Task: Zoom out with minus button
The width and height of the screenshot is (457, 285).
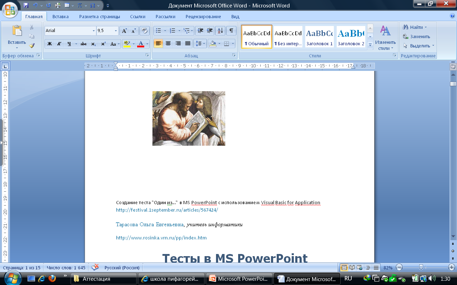Action: [x=399, y=268]
